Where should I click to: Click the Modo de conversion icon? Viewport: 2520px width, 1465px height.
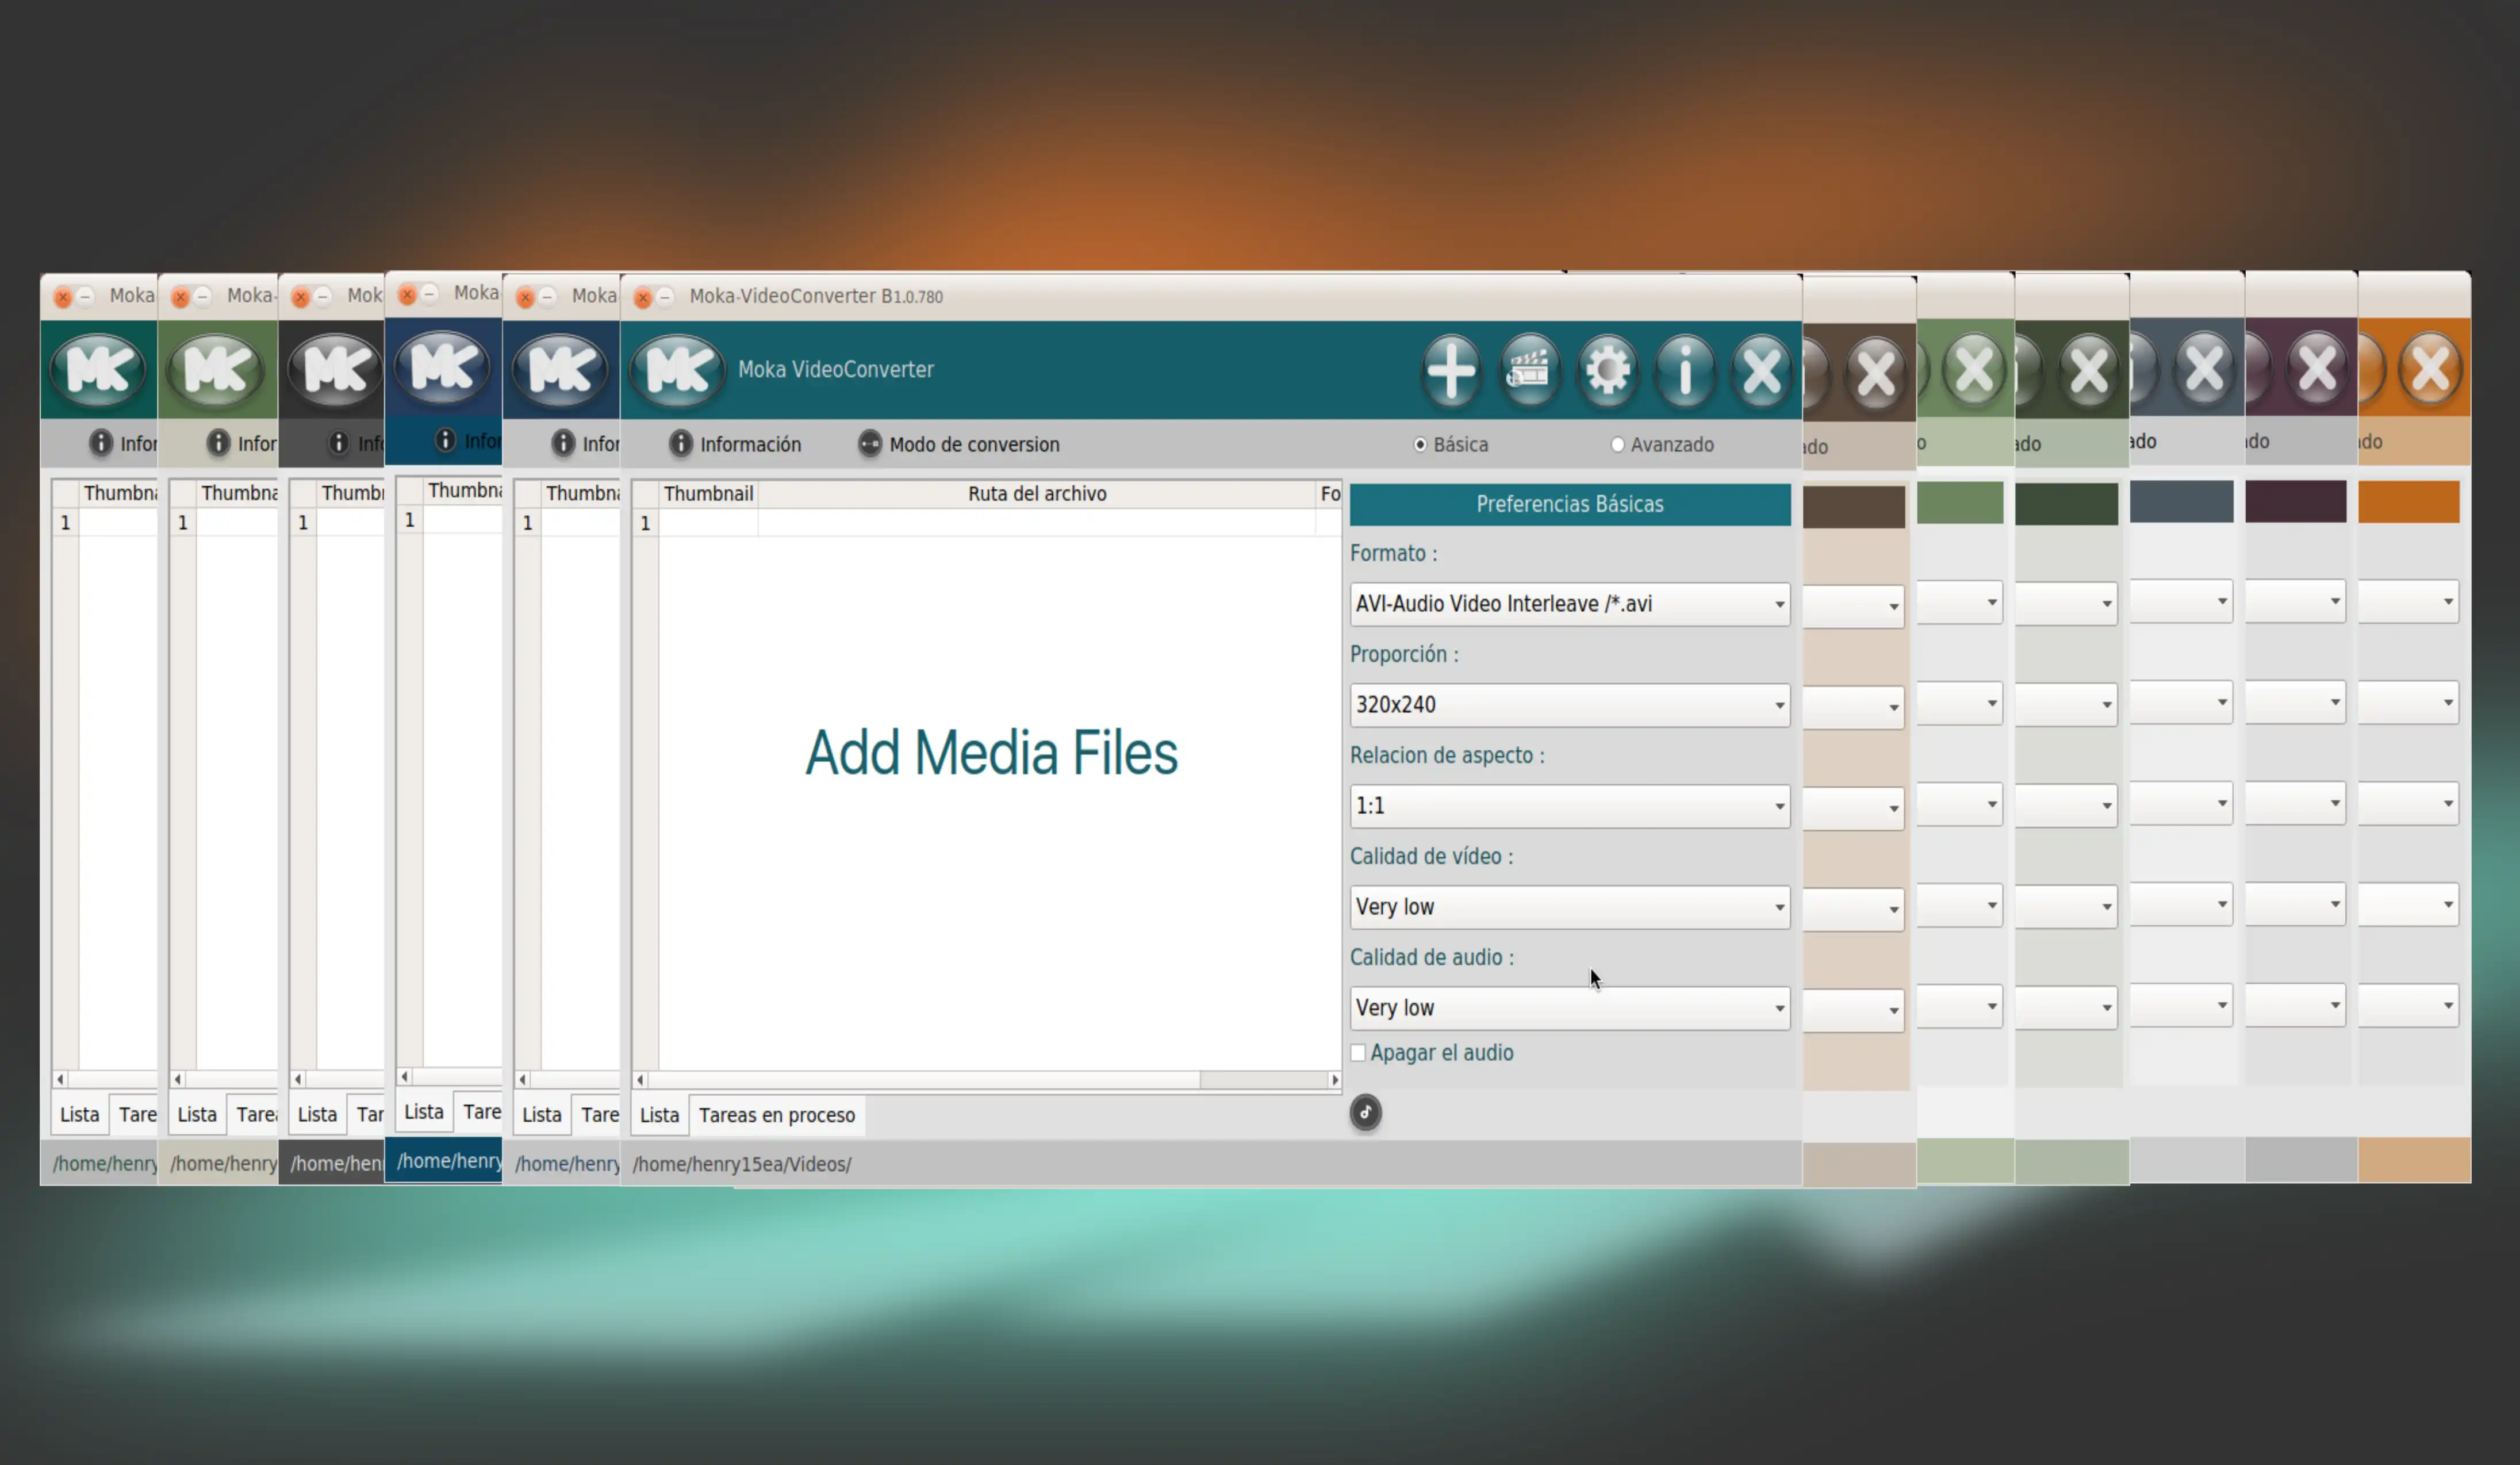870,444
